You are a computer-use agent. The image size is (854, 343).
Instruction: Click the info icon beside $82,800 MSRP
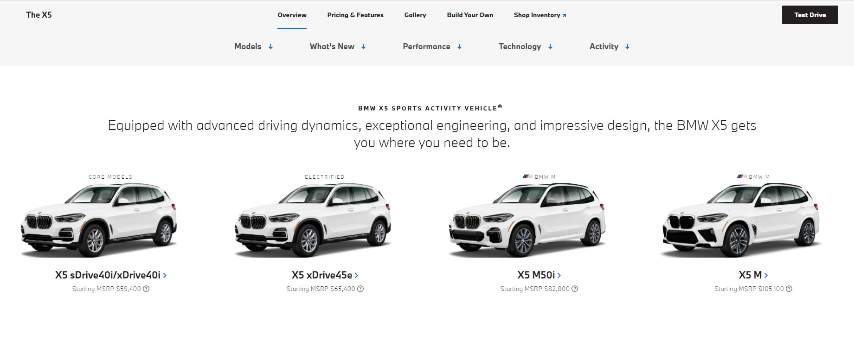coord(575,289)
